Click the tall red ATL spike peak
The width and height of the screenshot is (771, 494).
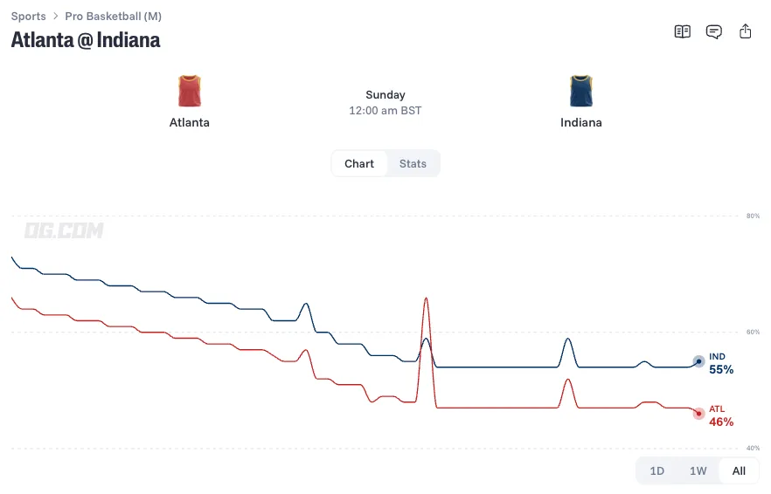click(426, 298)
